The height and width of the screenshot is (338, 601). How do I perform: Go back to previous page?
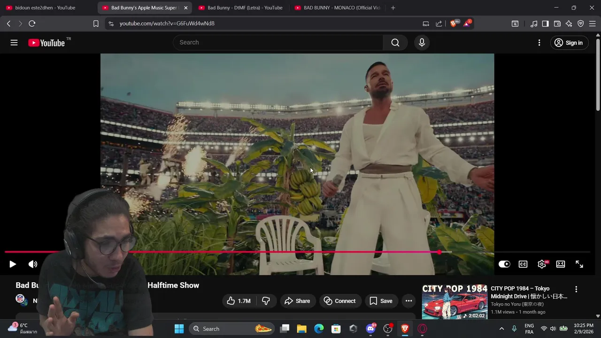tap(8, 23)
